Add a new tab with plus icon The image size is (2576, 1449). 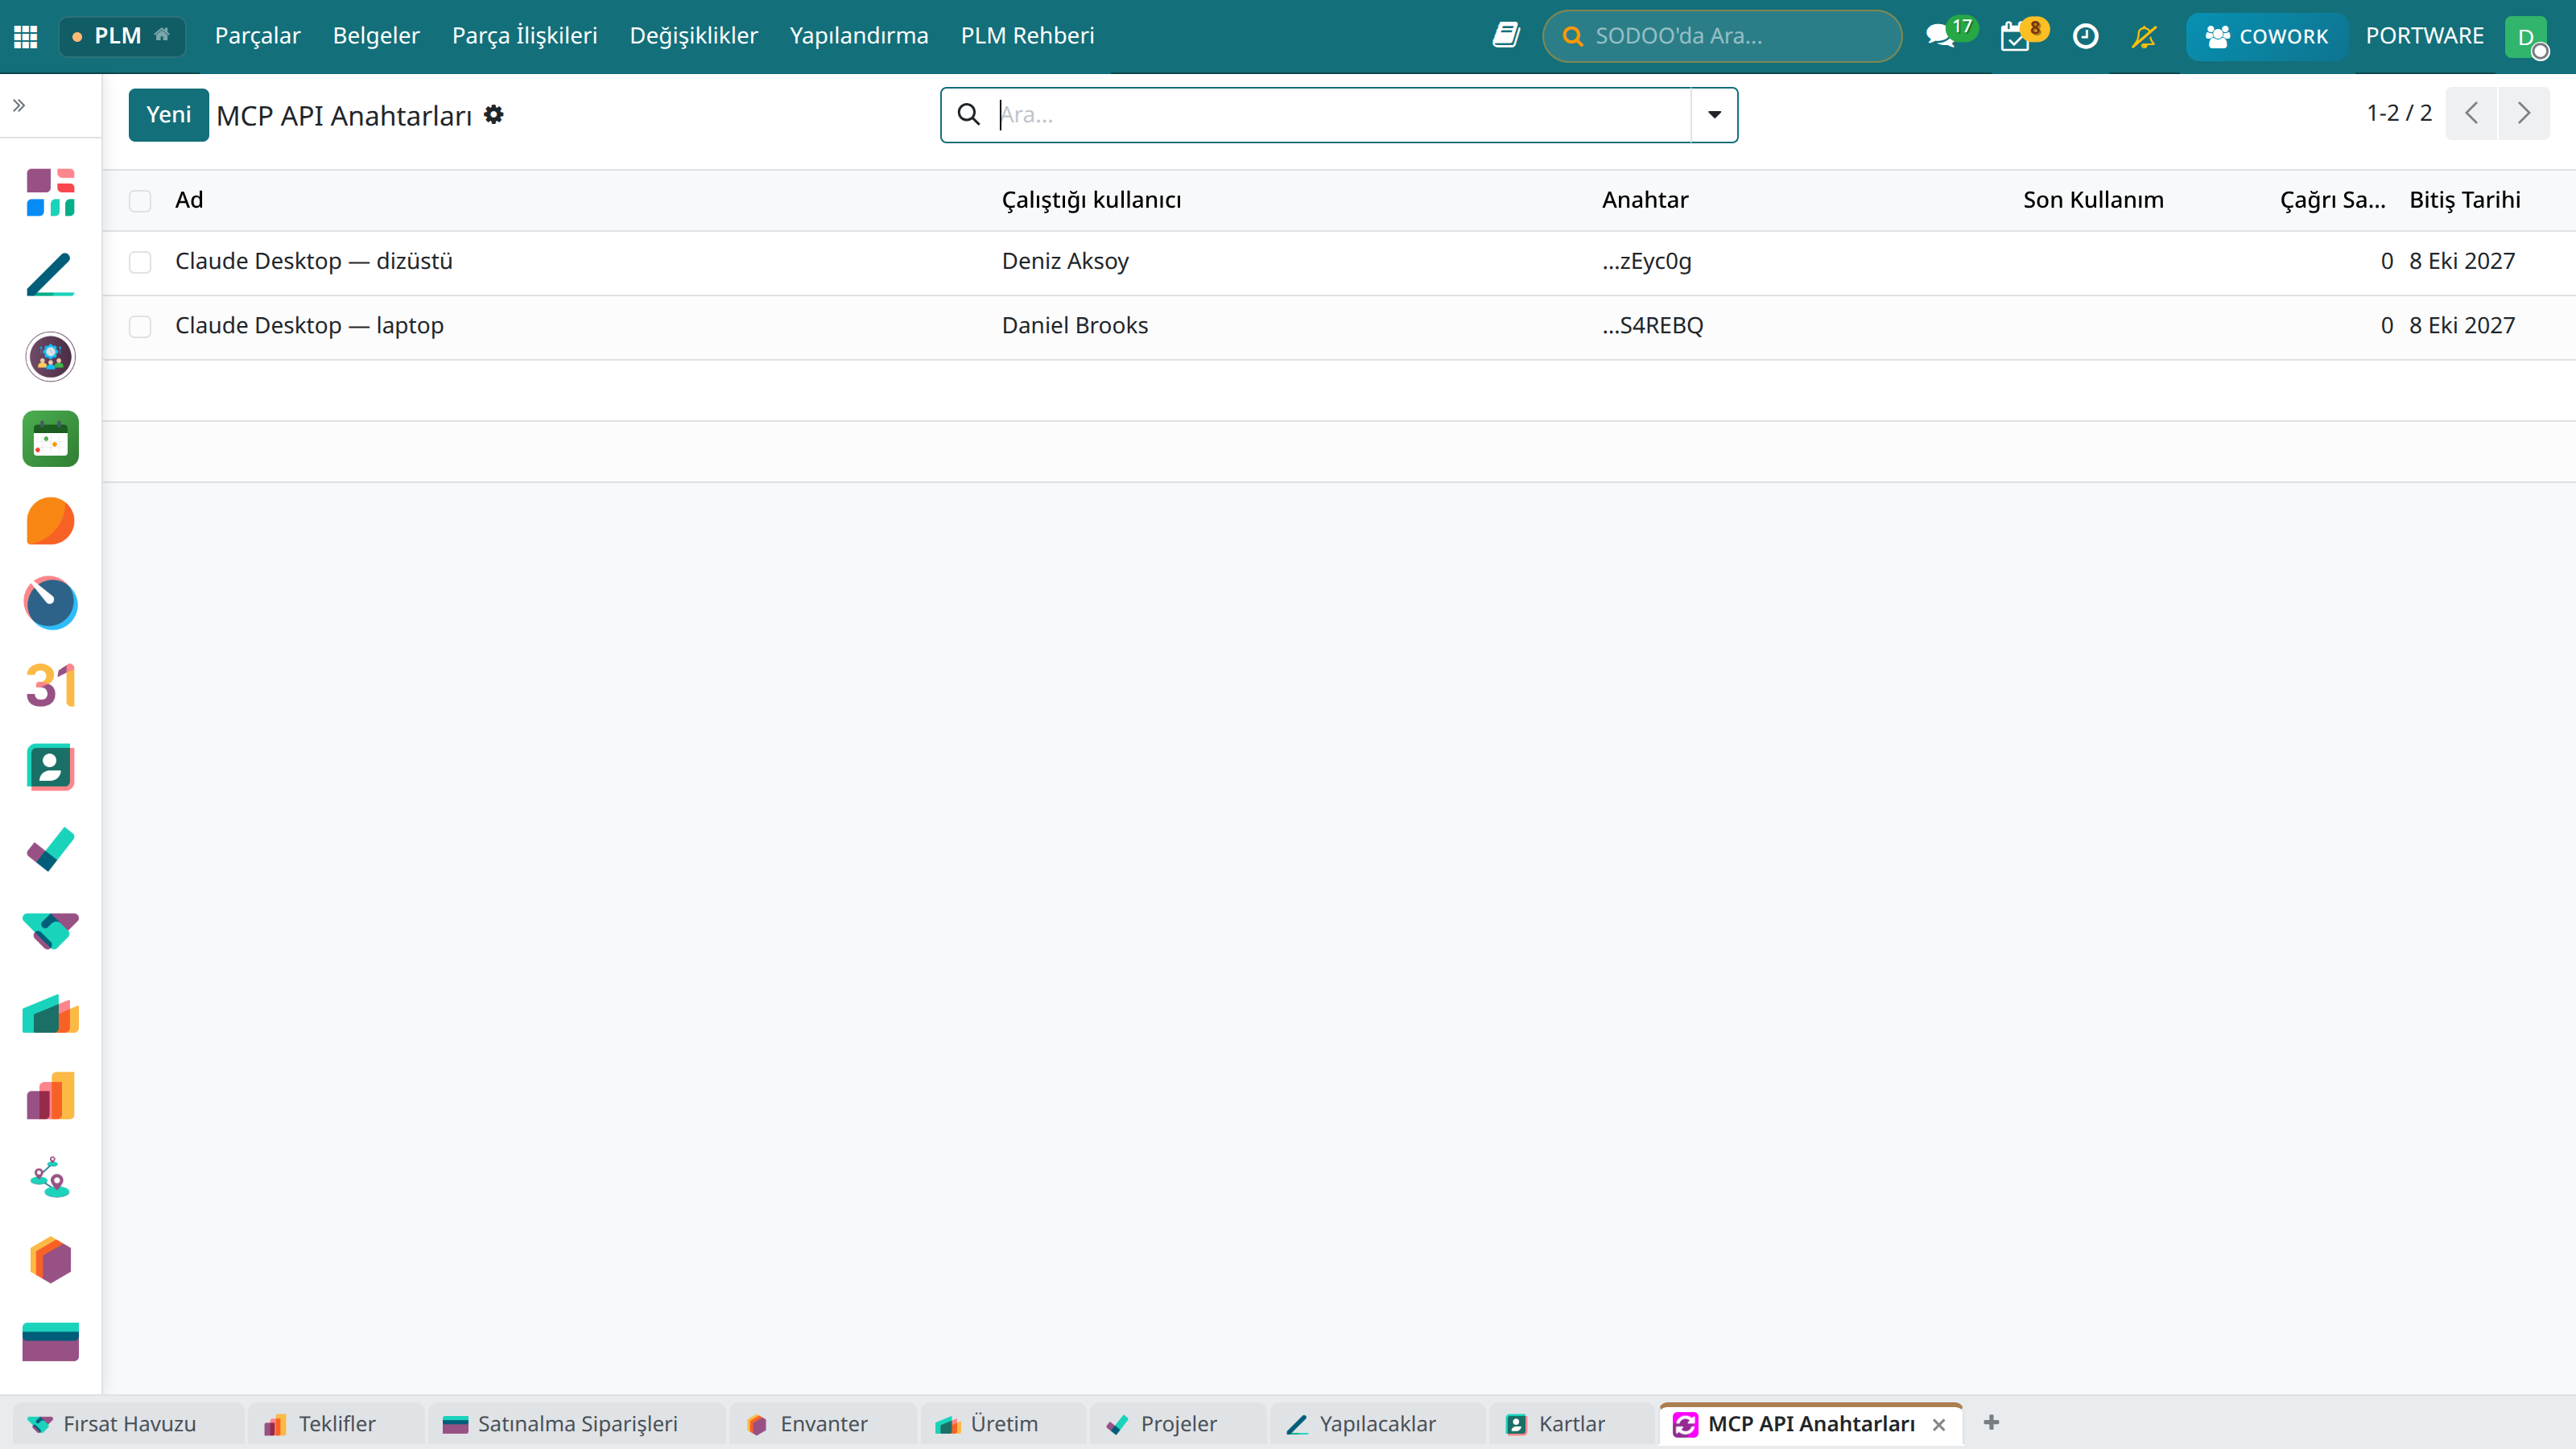click(1991, 1423)
